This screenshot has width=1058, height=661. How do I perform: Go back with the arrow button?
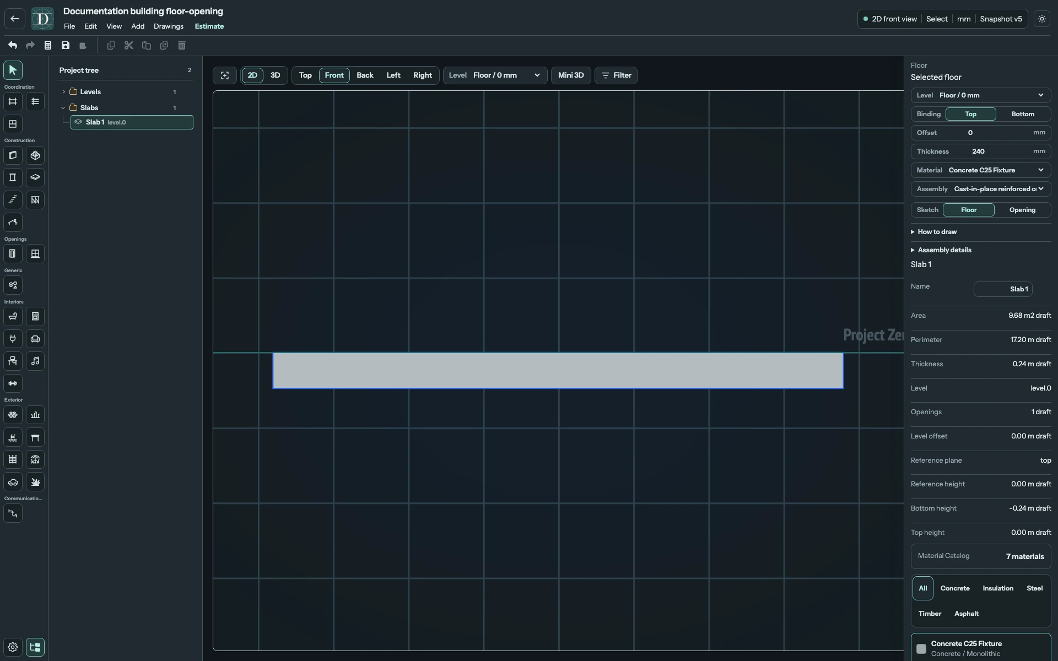[x=15, y=19]
